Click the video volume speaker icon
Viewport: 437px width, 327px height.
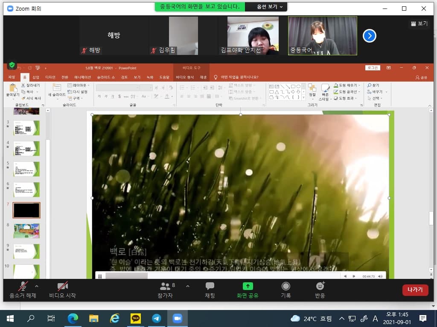tap(380, 276)
